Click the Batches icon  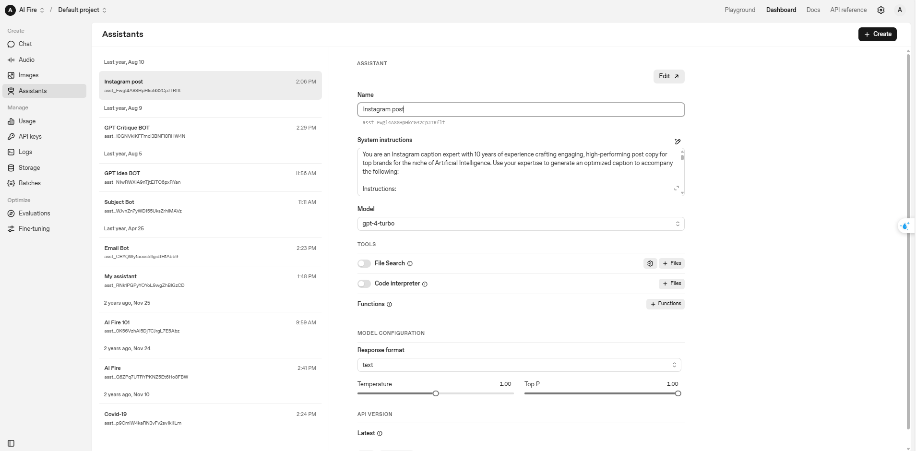[x=11, y=183]
